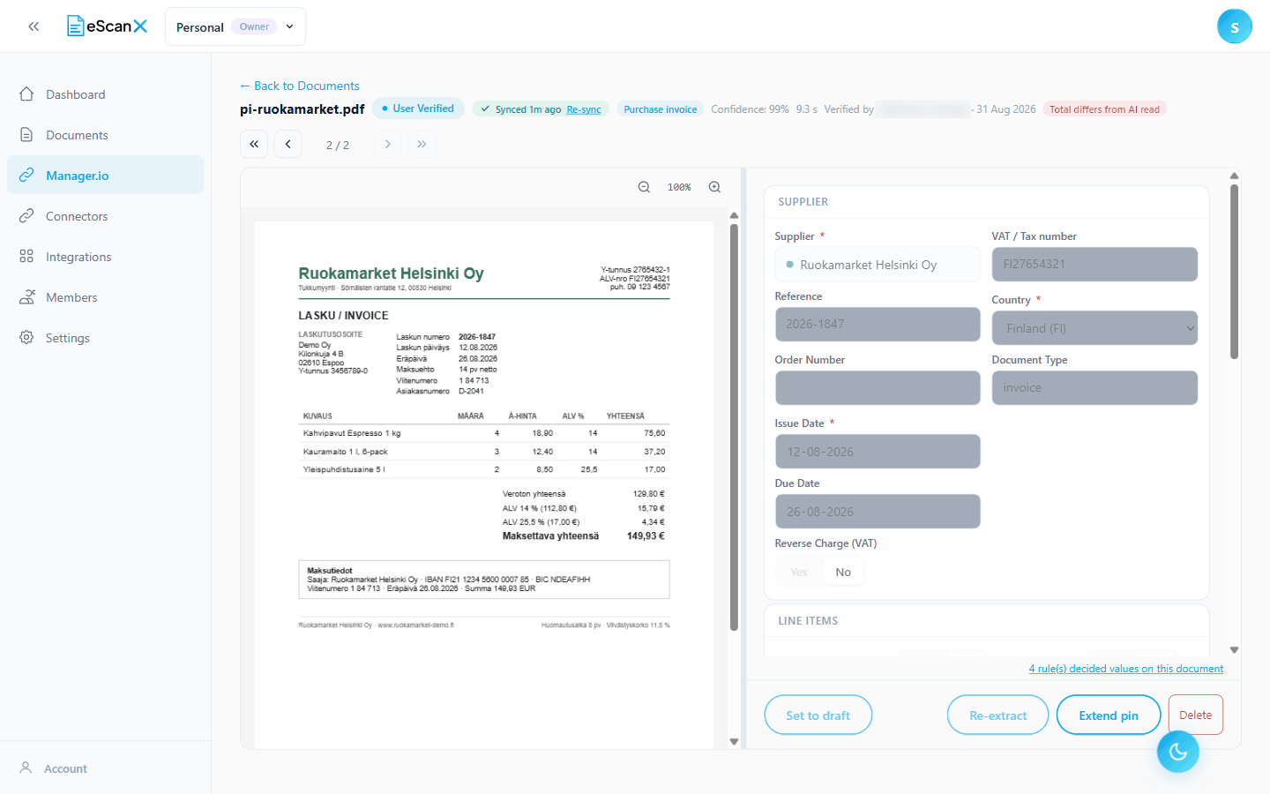Open Connectors from the sidebar
Viewport: 1270px width, 794px height.
pyautogui.click(x=106, y=216)
